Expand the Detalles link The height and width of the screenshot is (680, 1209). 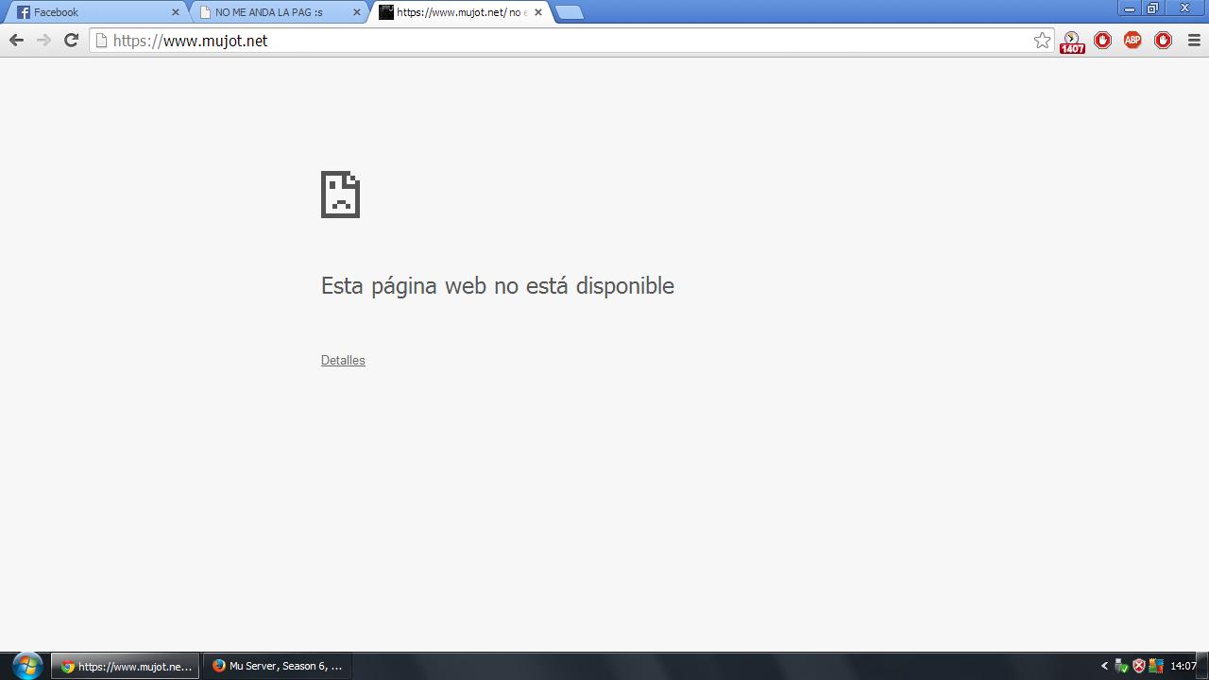pyautogui.click(x=343, y=360)
